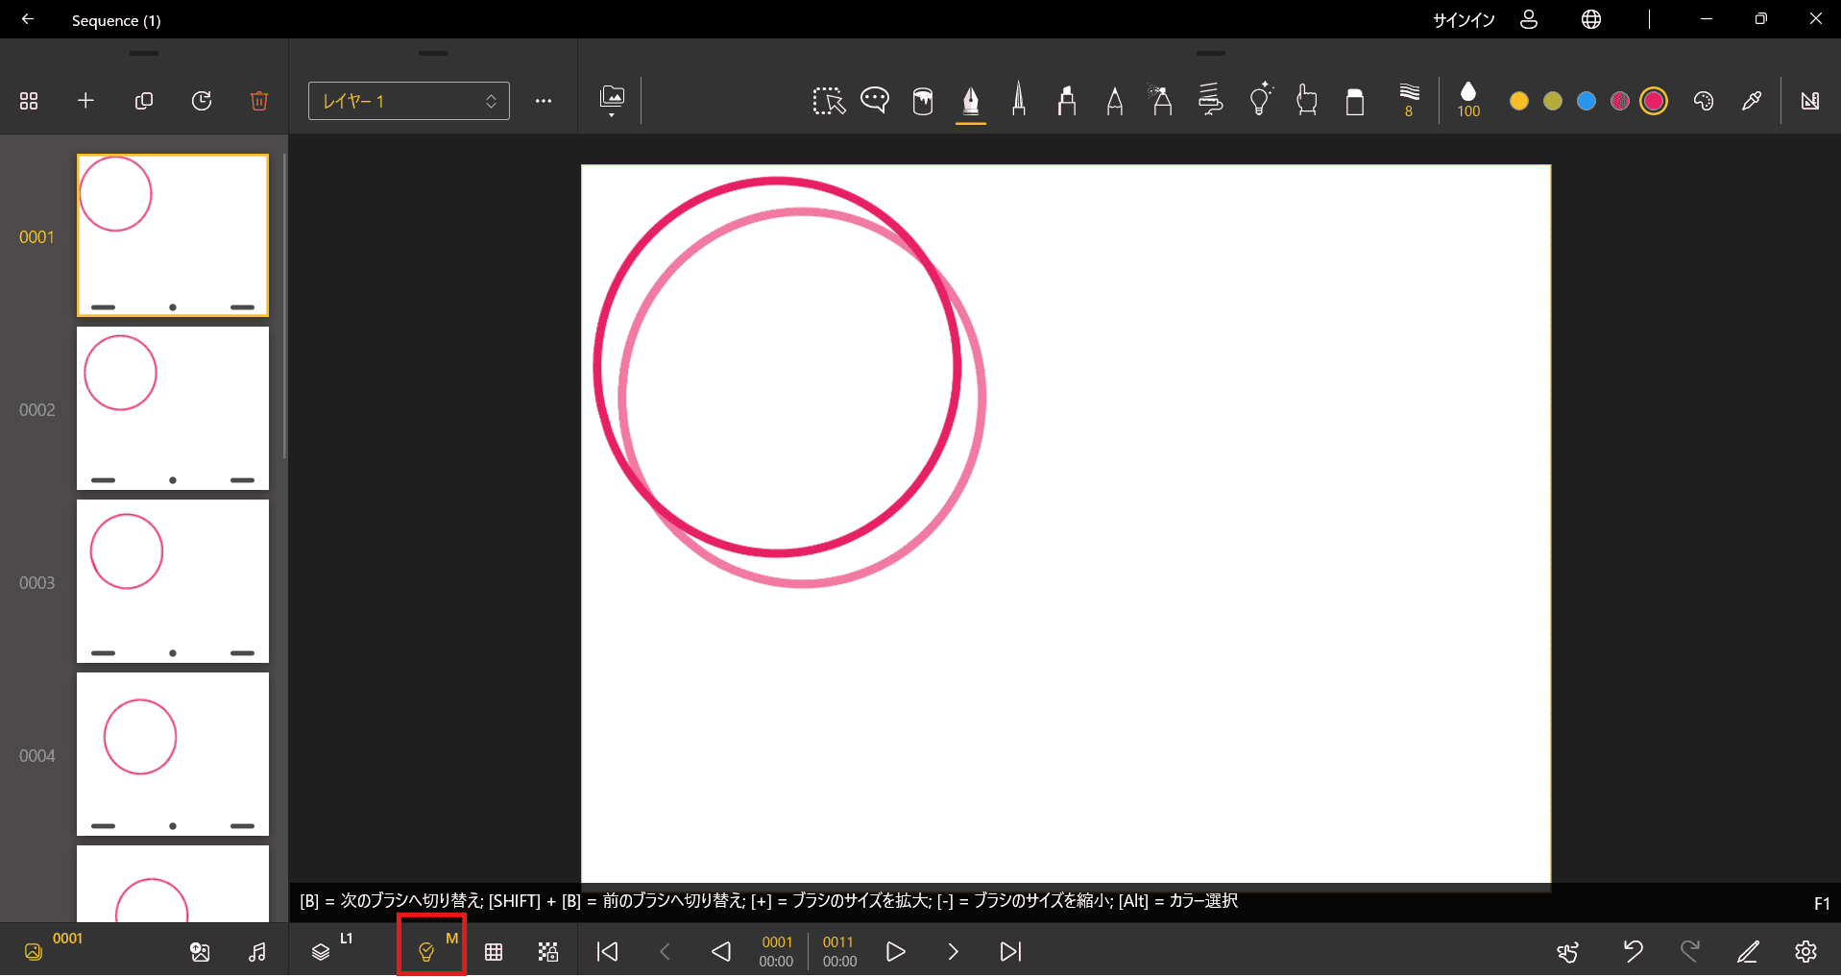
Task: Choose the airbrush spray tool
Action: [x=1161, y=100]
